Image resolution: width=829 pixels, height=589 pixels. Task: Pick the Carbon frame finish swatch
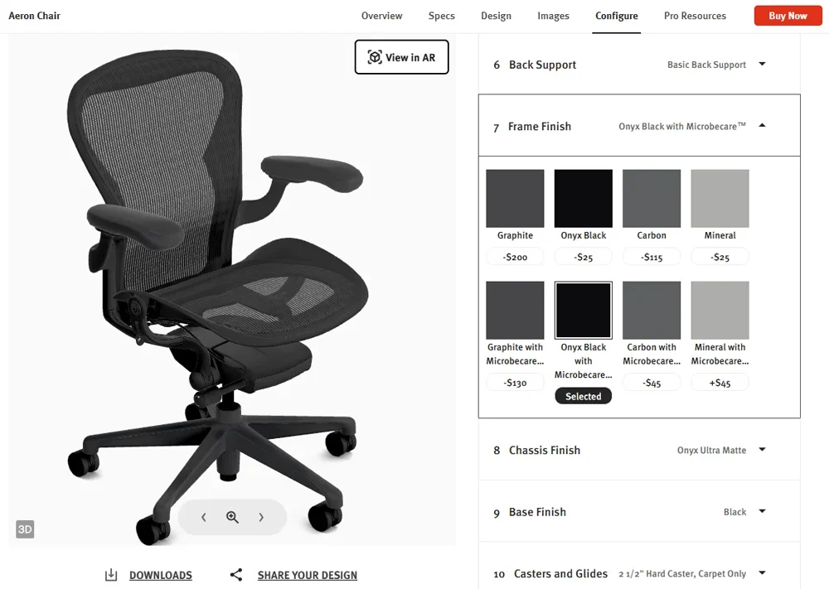tap(652, 199)
